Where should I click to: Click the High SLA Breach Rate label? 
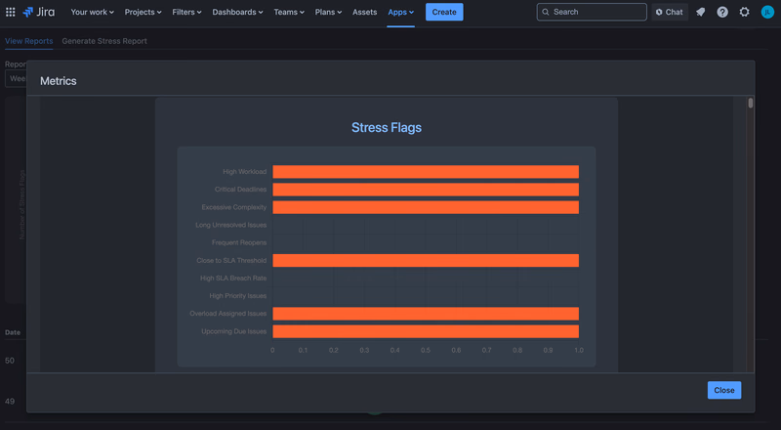click(233, 279)
